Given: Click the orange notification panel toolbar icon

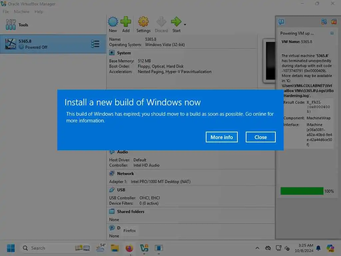Looking at the screenshot, I should [x=334, y=22].
